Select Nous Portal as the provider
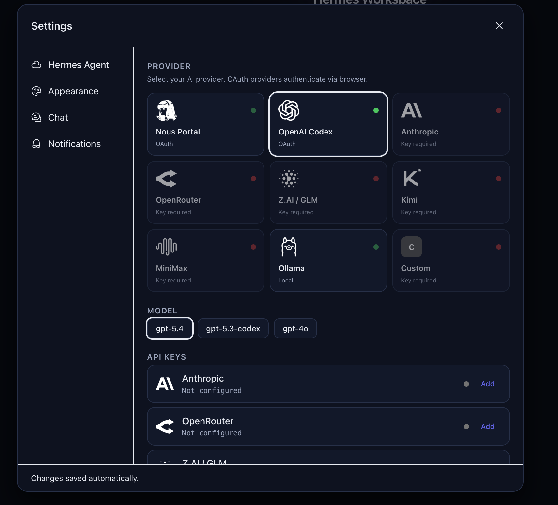This screenshot has height=505, width=558. [206, 124]
